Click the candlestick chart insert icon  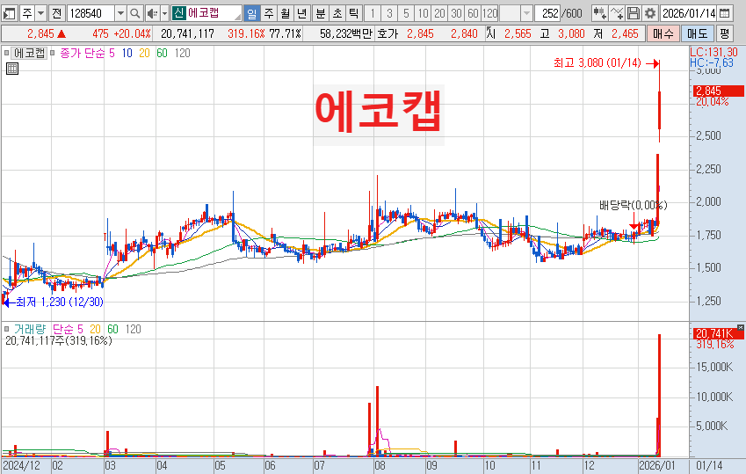pos(599,13)
